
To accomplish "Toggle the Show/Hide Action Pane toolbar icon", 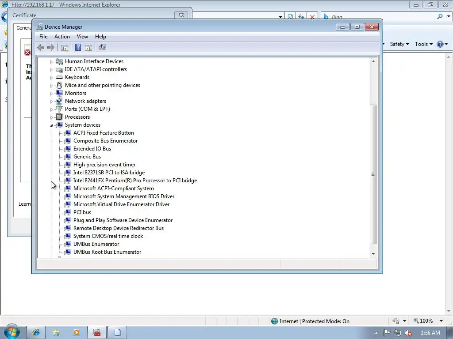I will click(88, 47).
